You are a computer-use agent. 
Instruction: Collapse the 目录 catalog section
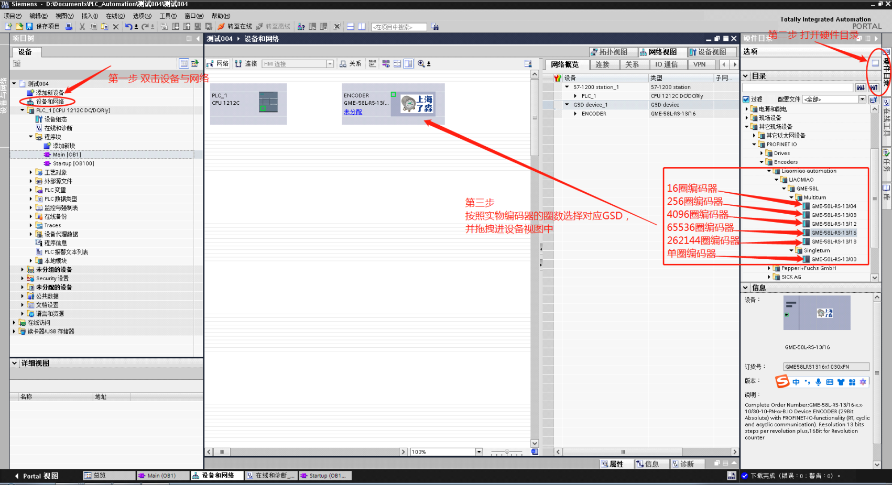[x=745, y=76]
